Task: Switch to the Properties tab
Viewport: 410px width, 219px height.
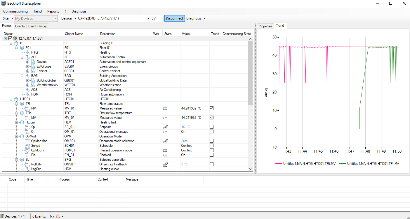Action: [x=265, y=26]
